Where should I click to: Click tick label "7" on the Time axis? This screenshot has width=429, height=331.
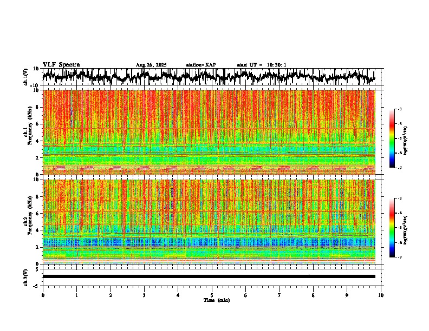(279, 295)
